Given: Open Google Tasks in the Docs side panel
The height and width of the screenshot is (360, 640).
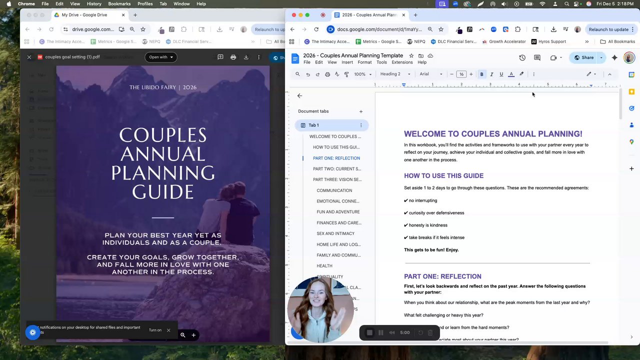Looking at the screenshot, I should click(x=631, y=108).
